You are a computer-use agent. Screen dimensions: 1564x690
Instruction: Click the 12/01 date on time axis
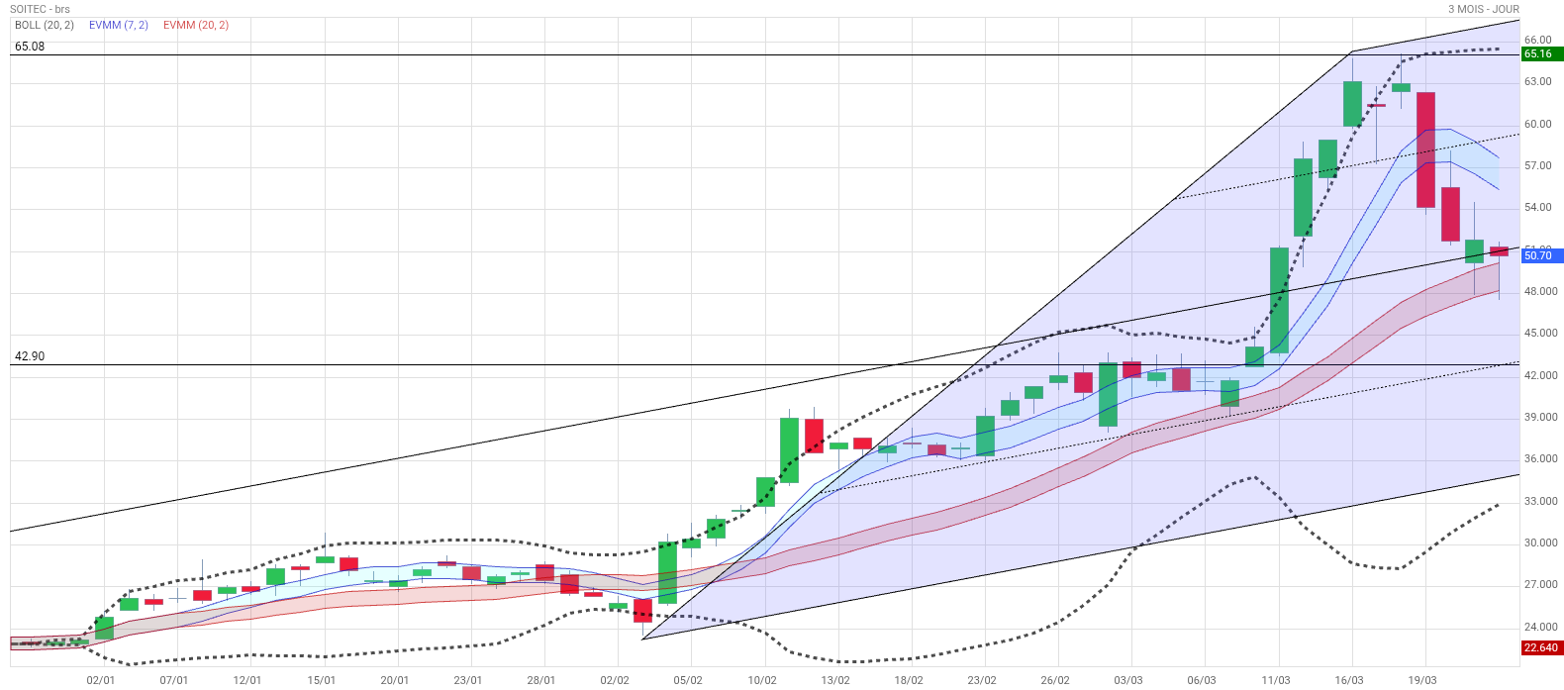point(247,681)
